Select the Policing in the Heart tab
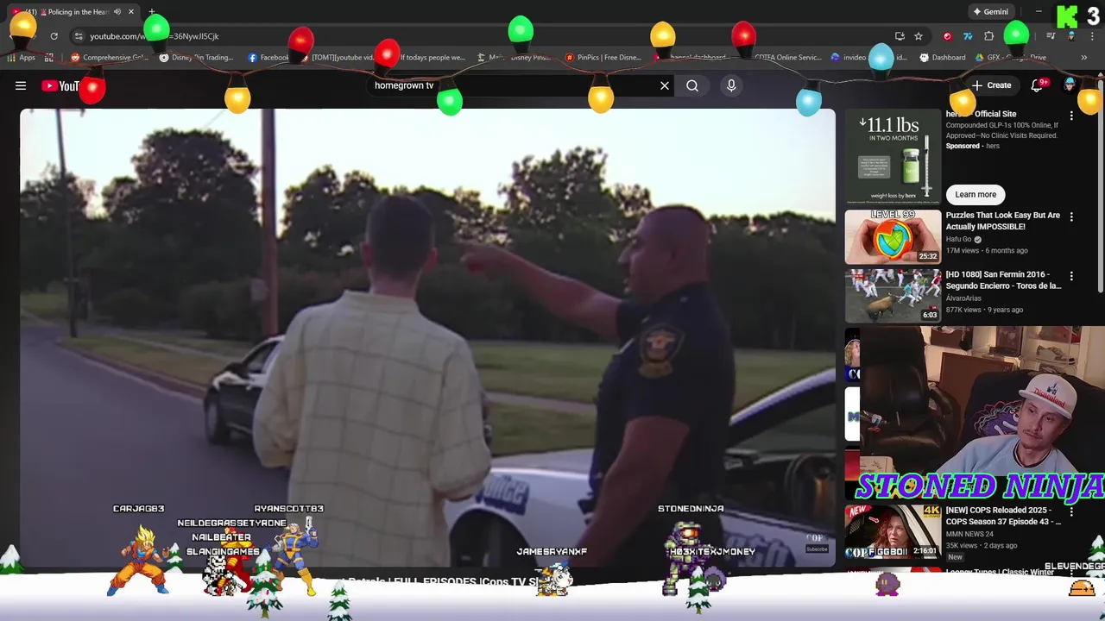Viewport: 1105px width, 621px height. click(x=73, y=12)
